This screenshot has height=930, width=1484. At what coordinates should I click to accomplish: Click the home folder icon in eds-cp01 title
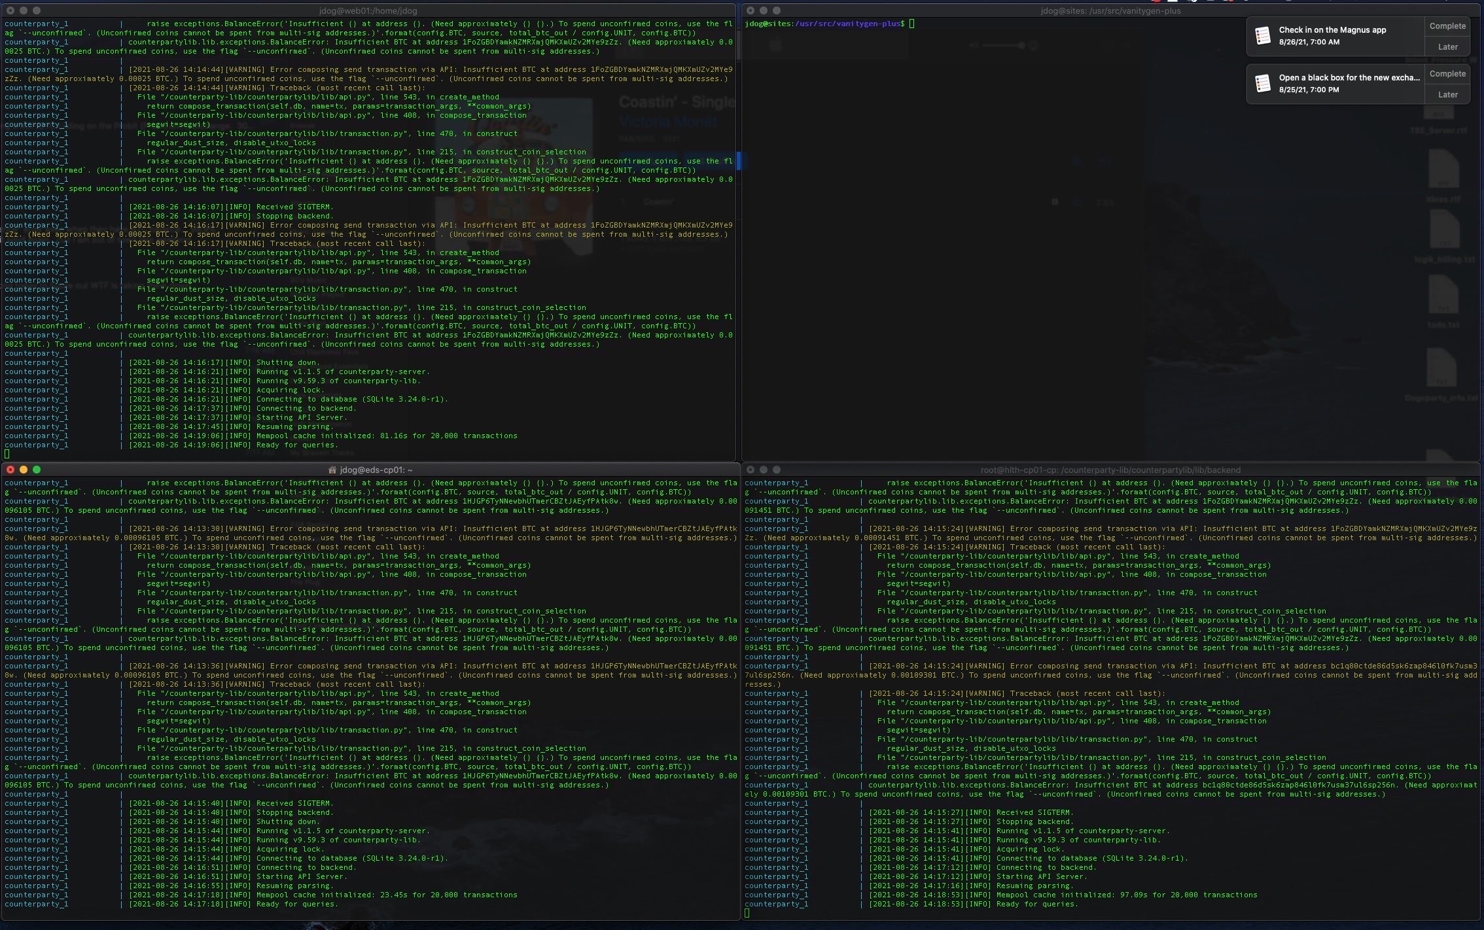click(x=332, y=470)
